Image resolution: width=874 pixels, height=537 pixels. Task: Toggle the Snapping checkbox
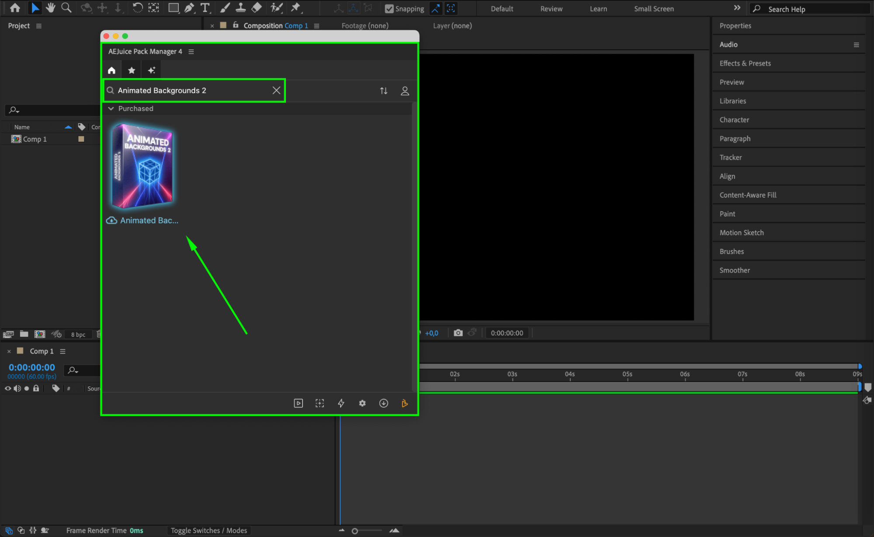click(389, 9)
